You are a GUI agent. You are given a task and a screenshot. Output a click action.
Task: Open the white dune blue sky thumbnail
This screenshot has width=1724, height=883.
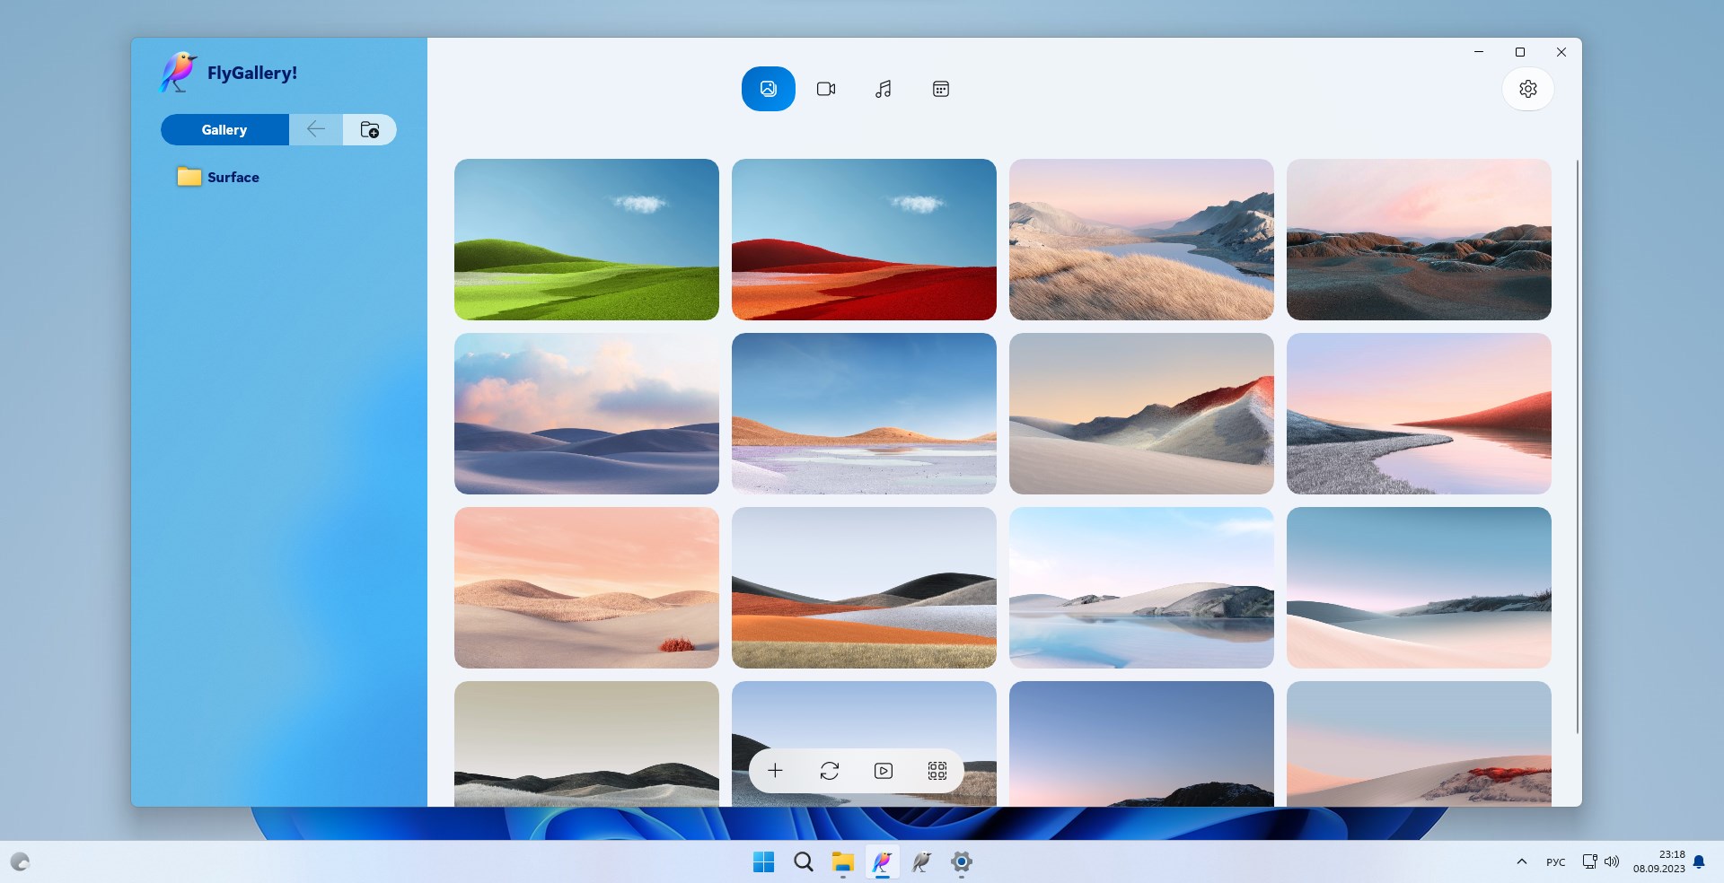(1419, 588)
